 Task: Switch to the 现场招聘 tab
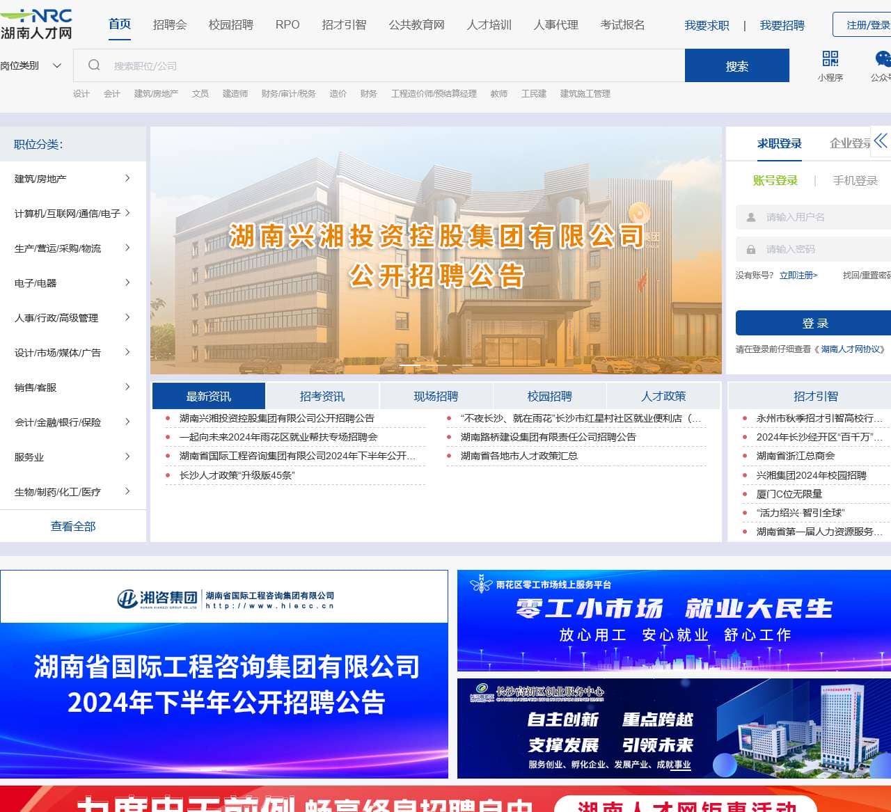436,396
